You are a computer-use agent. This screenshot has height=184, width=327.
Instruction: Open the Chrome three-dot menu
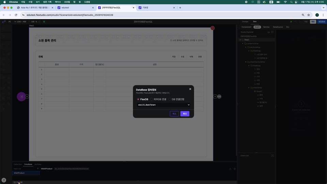(x=323, y=15)
